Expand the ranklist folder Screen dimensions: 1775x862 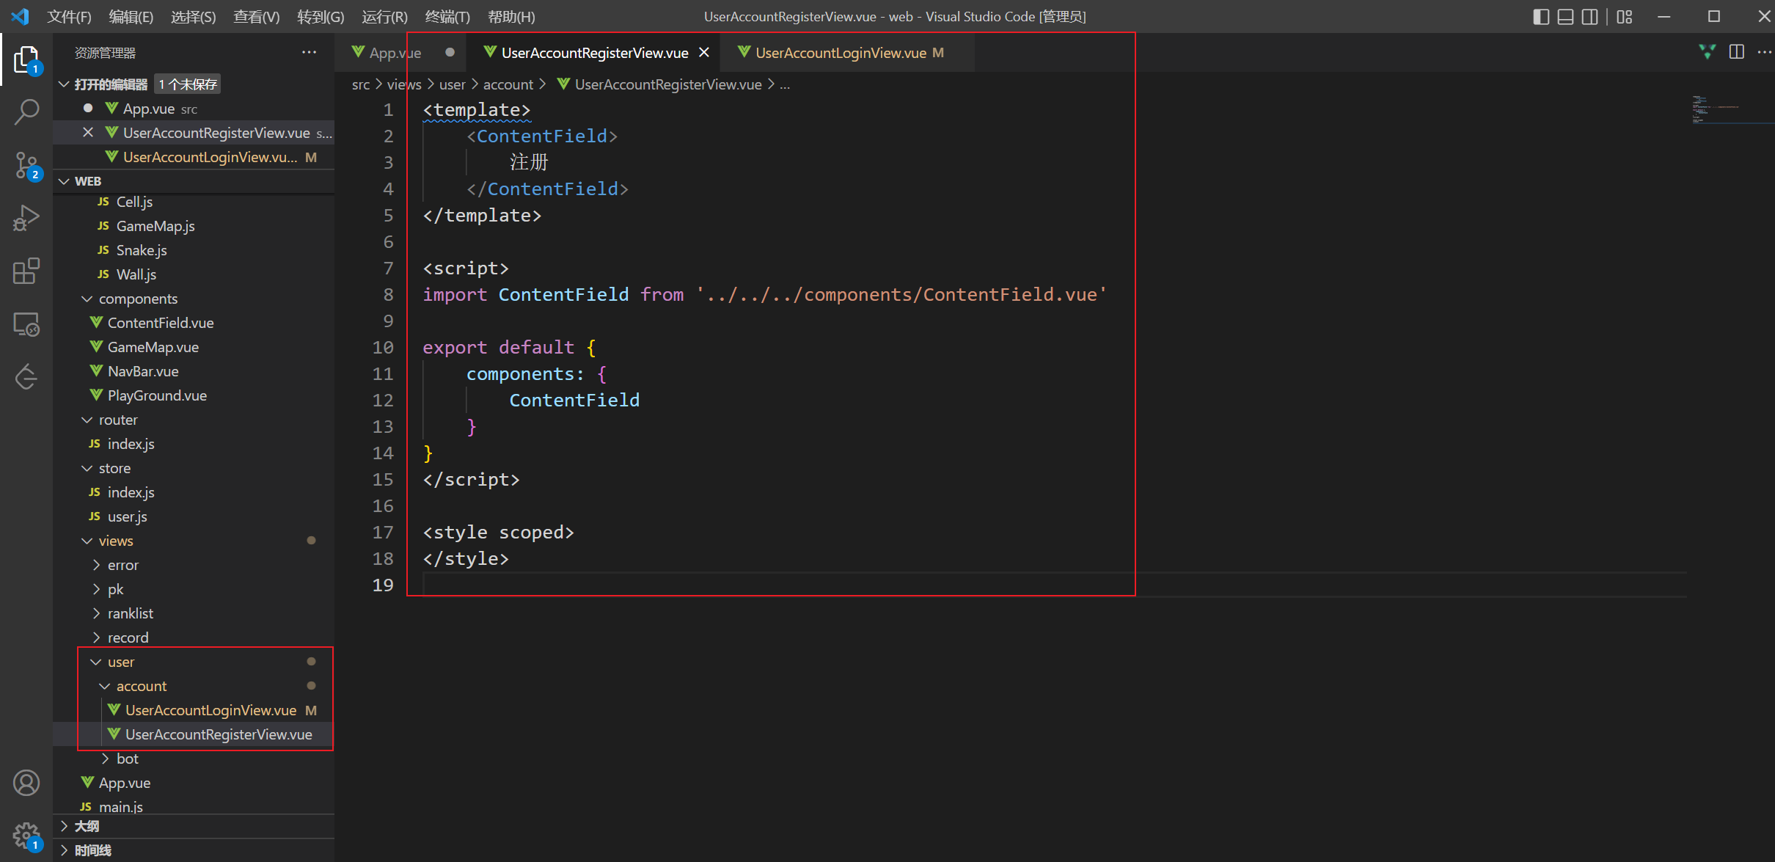tap(130, 613)
